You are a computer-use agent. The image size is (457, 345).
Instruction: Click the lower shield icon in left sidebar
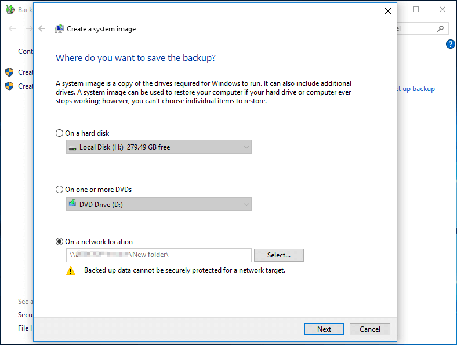[9, 86]
